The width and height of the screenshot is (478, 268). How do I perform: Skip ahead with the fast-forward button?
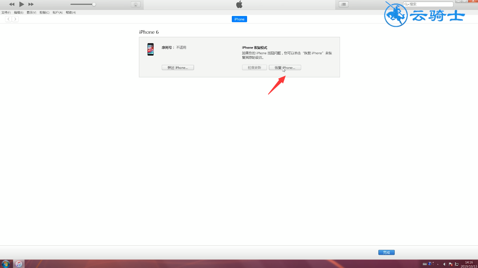(31, 4)
